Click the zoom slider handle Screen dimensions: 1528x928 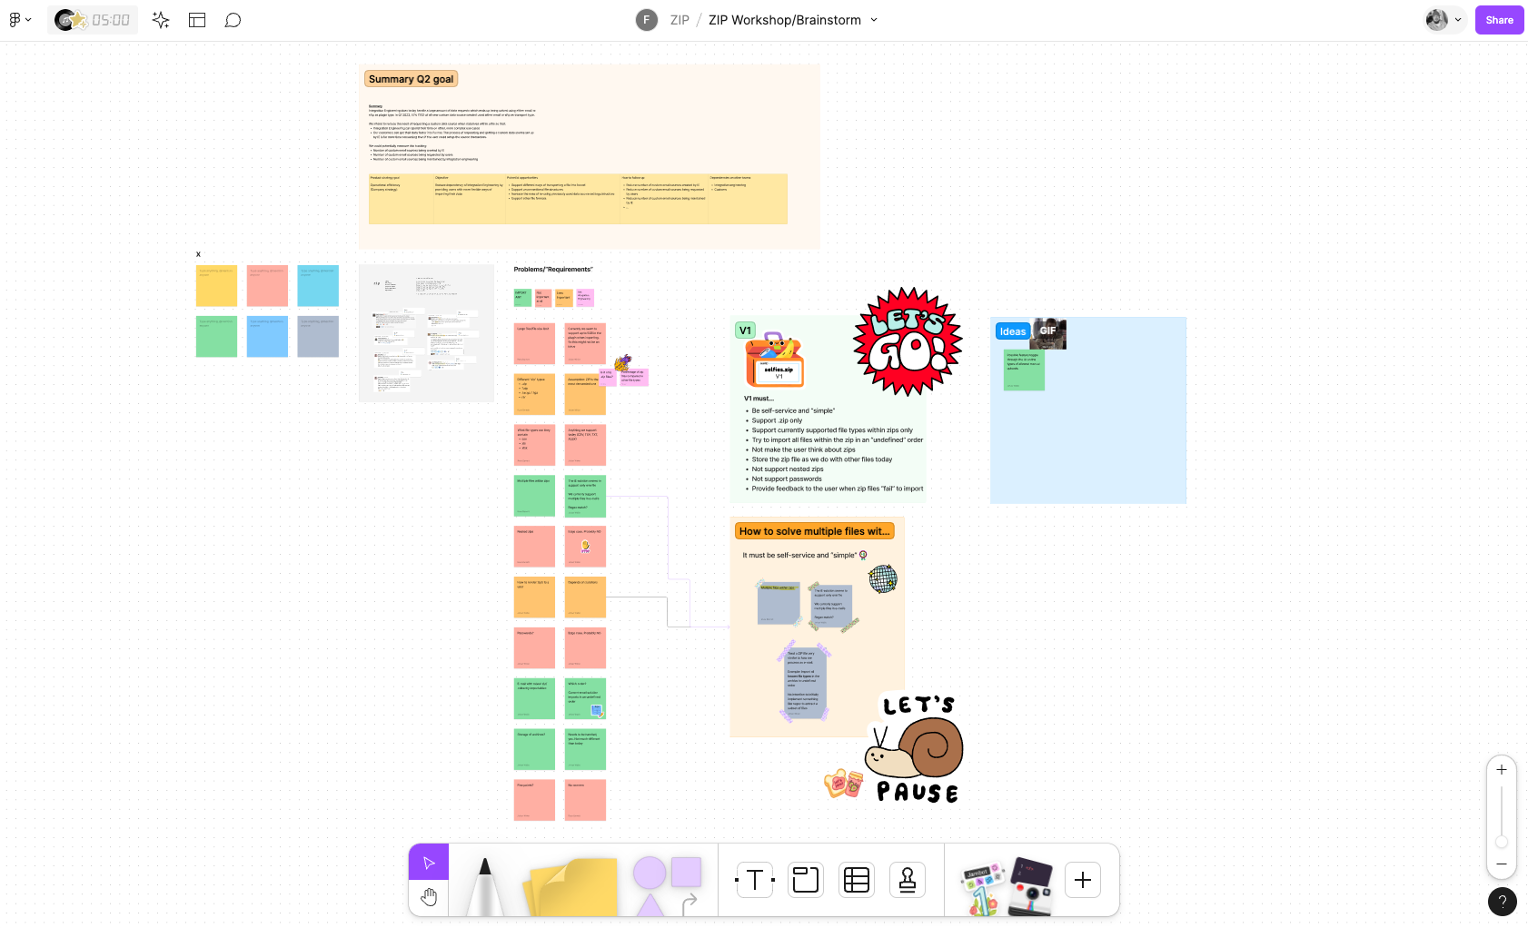click(1502, 842)
